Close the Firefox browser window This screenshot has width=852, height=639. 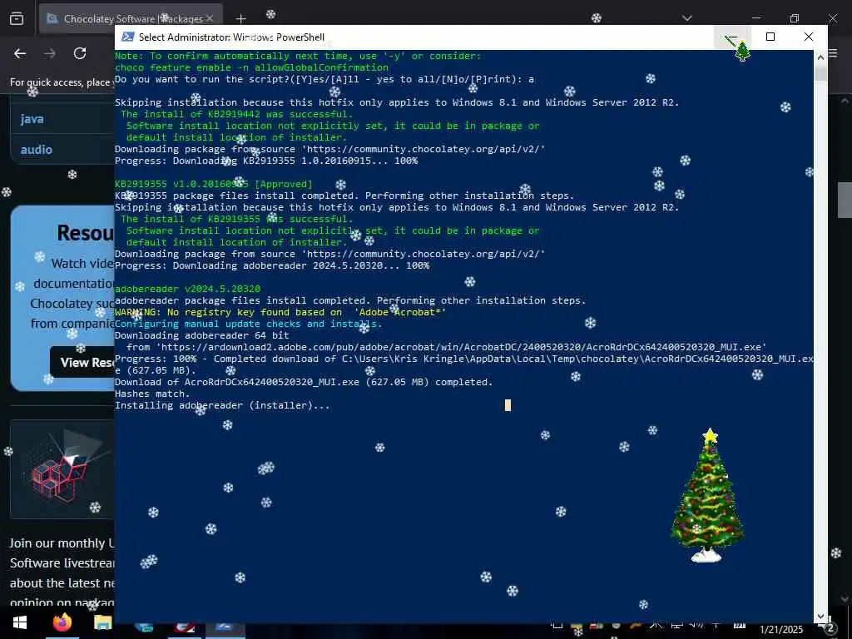point(832,18)
